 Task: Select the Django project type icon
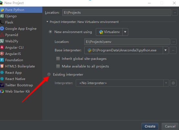[x=2, y=16]
